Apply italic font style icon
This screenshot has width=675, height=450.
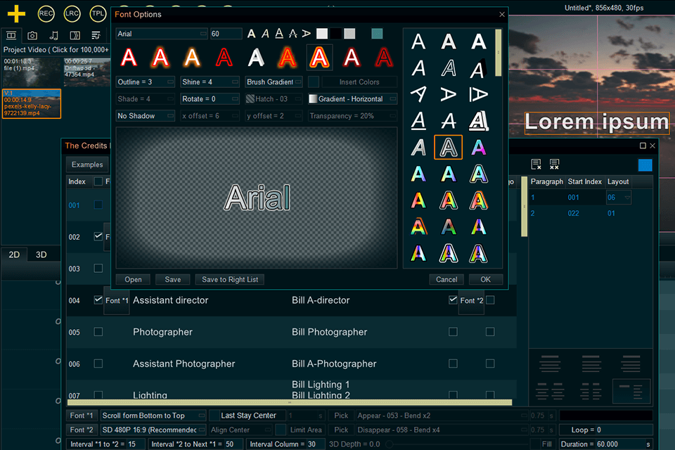pos(265,34)
